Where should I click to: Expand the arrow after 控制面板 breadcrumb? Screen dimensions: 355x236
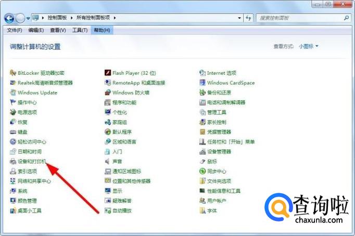(x=71, y=18)
